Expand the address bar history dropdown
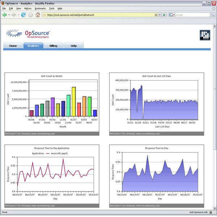Viewport: 217px width, 217px height. coord(159,15)
